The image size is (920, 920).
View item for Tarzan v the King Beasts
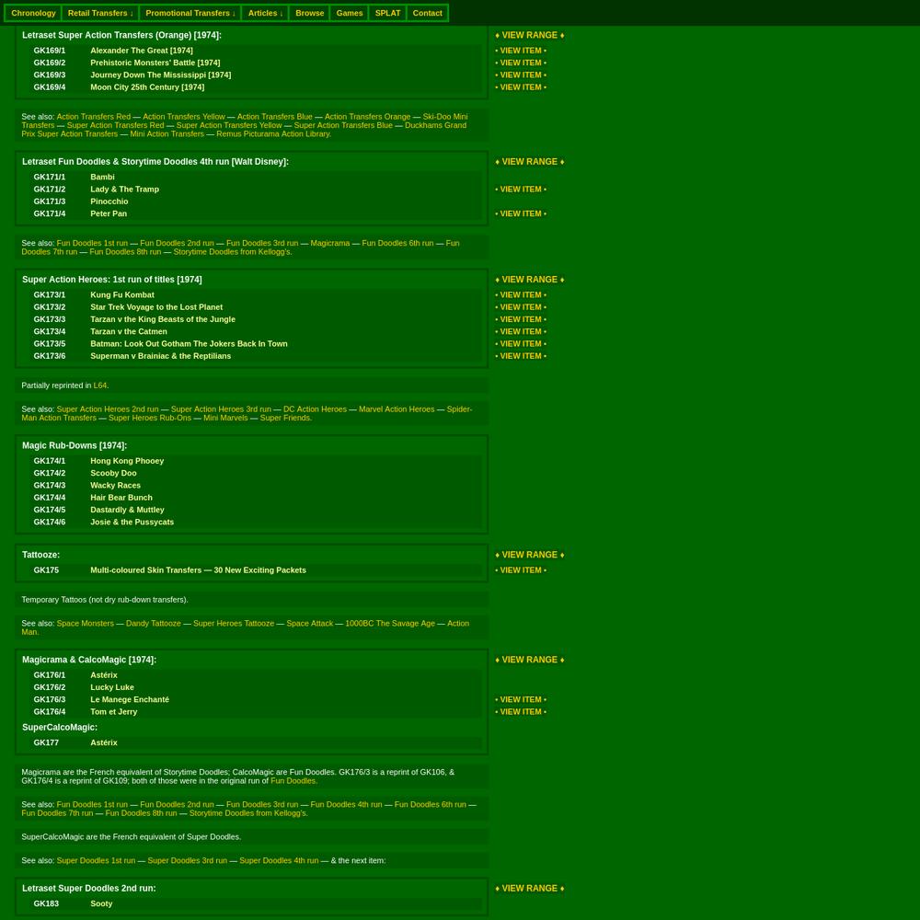tap(521, 320)
